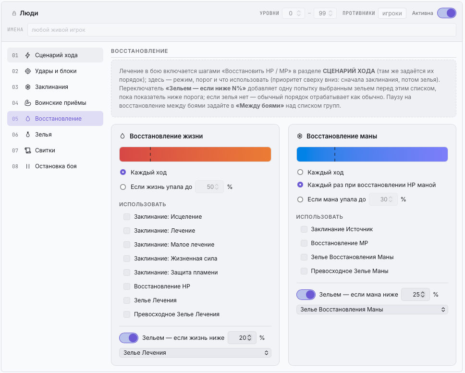The width and height of the screenshot is (465, 373).
Task: Check Заклинание: Исцеление checkbox
Action: pyautogui.click(x=127, y=217)
